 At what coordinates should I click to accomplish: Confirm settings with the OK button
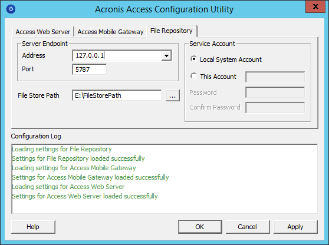click(x=200, y=227)
